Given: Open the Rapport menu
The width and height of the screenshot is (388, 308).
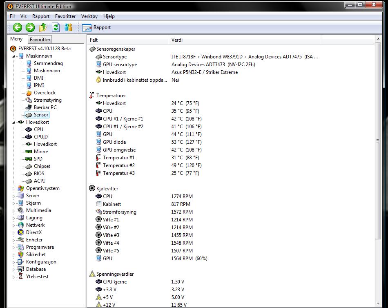Looking at the screenshot, I should point(41,16).
